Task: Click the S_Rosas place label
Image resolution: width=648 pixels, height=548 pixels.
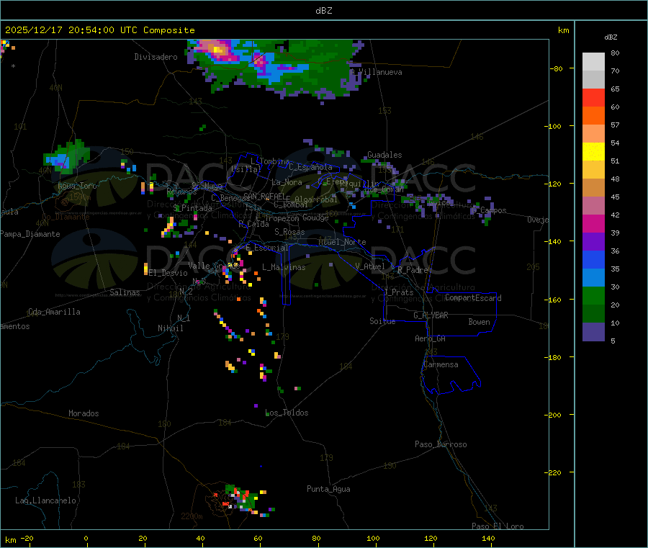Action: [289, 233]
